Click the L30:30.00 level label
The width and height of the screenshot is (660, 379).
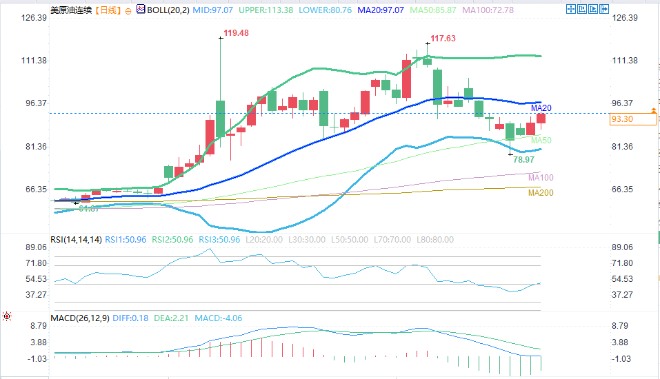click(x=307, y=239)
